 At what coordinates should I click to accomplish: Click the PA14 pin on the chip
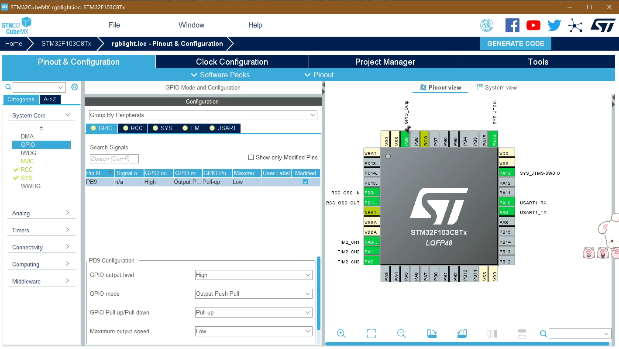pyautogui.click(x=494, y=139)
